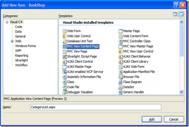
Task: Click the DataSet template icon
Action: coord(120,87)
